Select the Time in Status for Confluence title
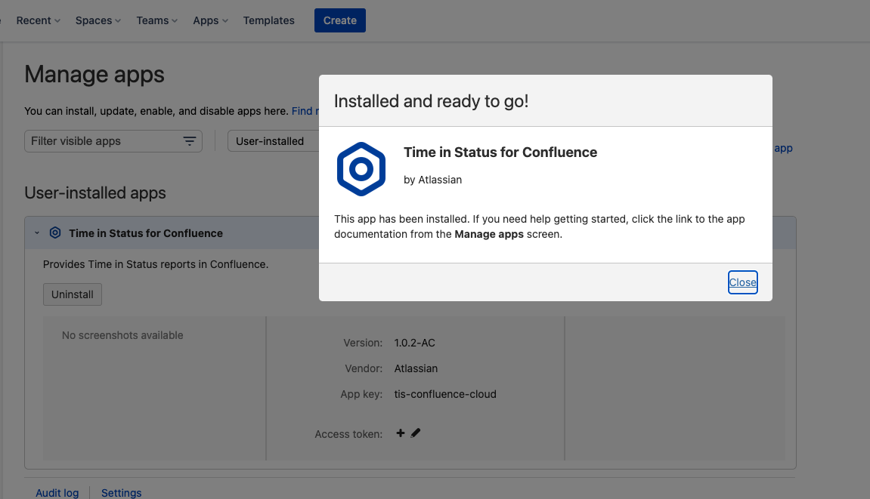 [x=146, y=233]
